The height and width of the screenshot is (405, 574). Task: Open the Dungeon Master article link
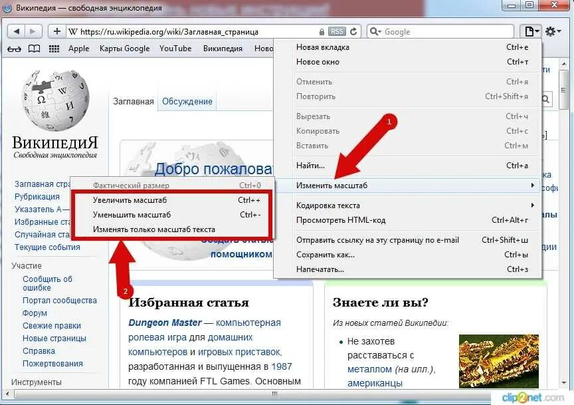(165, 323)
